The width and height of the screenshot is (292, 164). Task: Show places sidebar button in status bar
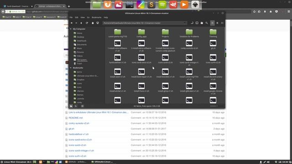(71, 106)
